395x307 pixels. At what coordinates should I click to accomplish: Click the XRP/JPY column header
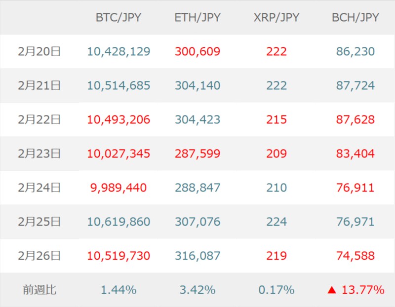(276, 17)
